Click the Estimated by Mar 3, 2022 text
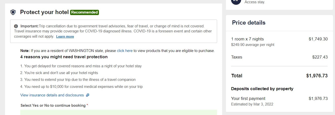335x115 pixels. tap(252, 104)
